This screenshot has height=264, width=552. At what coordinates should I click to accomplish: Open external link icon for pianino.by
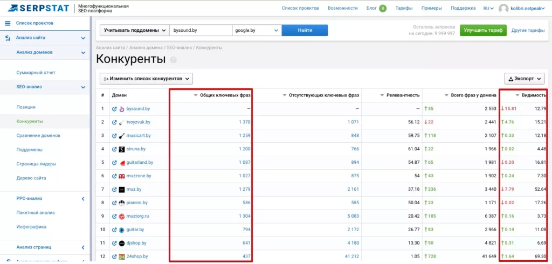[x=114, y=203]
